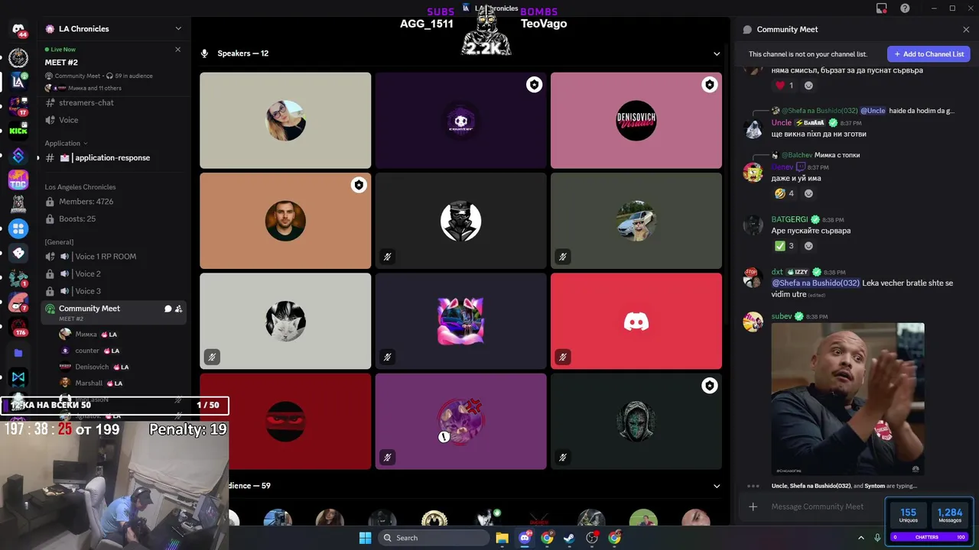Toggle green checkmark reaction with count 3
Screen dimensions: 979x550
coord(784,246)
